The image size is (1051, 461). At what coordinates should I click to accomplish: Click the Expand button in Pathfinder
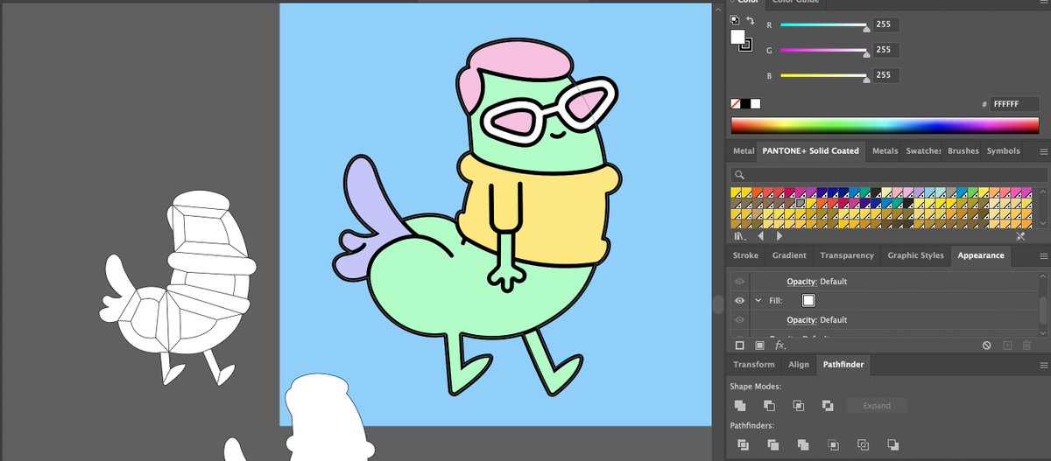pyautogui.click(x=877, y=406)
